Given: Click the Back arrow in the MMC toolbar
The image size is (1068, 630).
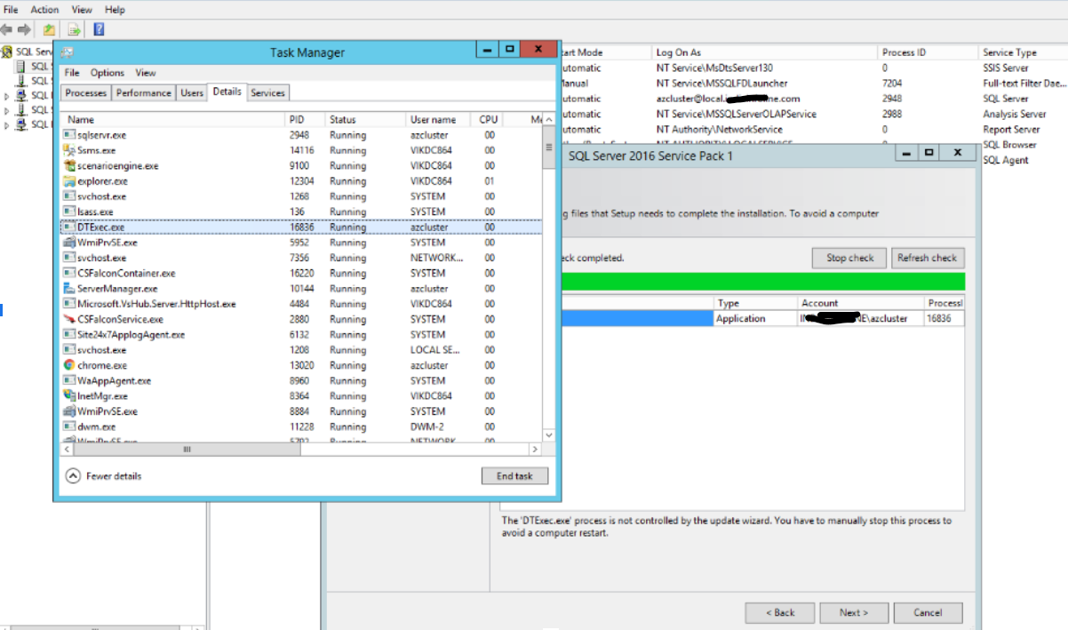Looking at the screenshot, I should pos(7,29).
